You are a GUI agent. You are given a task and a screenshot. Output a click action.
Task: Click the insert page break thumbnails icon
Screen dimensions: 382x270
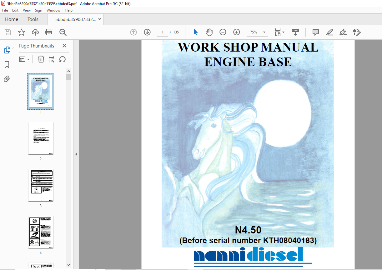[52, 59]
